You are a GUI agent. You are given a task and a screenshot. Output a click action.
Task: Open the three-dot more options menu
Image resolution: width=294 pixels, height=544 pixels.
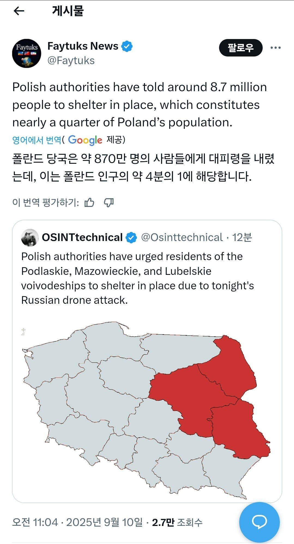[x=275, y=48]
